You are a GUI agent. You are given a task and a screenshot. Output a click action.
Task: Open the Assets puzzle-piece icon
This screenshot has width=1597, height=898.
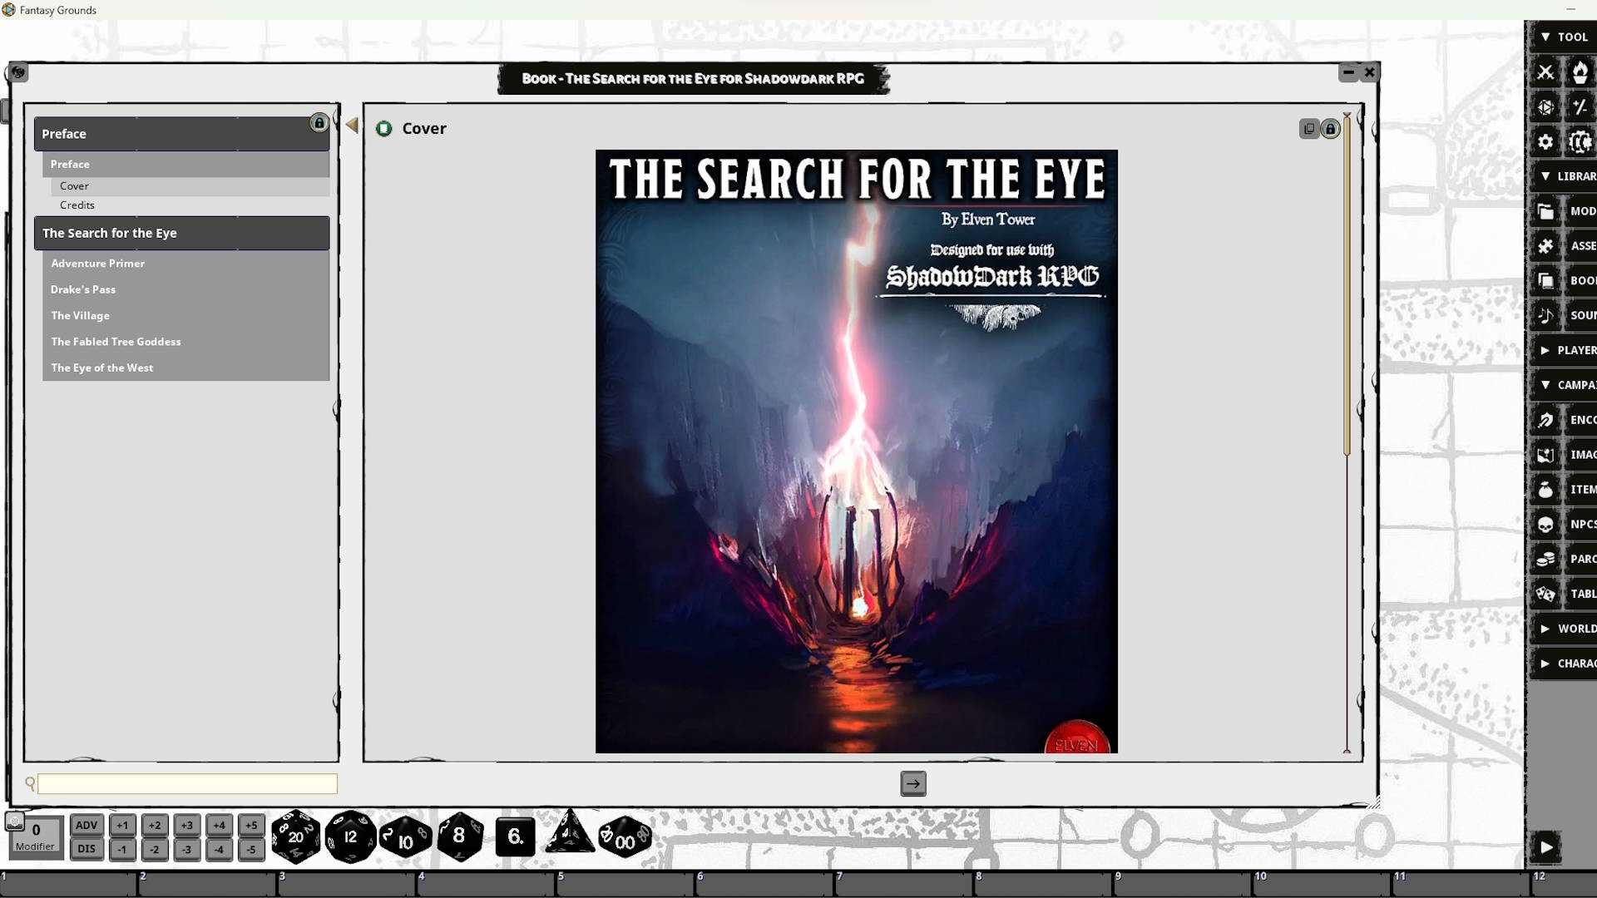[x=1545, y=246]
